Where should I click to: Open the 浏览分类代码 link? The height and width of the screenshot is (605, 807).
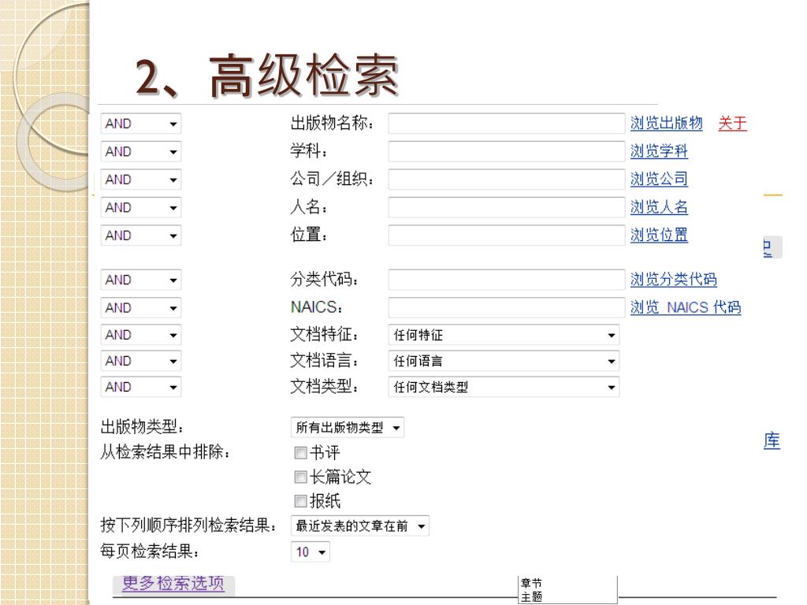pyautogui.click(x=674, y=280)
